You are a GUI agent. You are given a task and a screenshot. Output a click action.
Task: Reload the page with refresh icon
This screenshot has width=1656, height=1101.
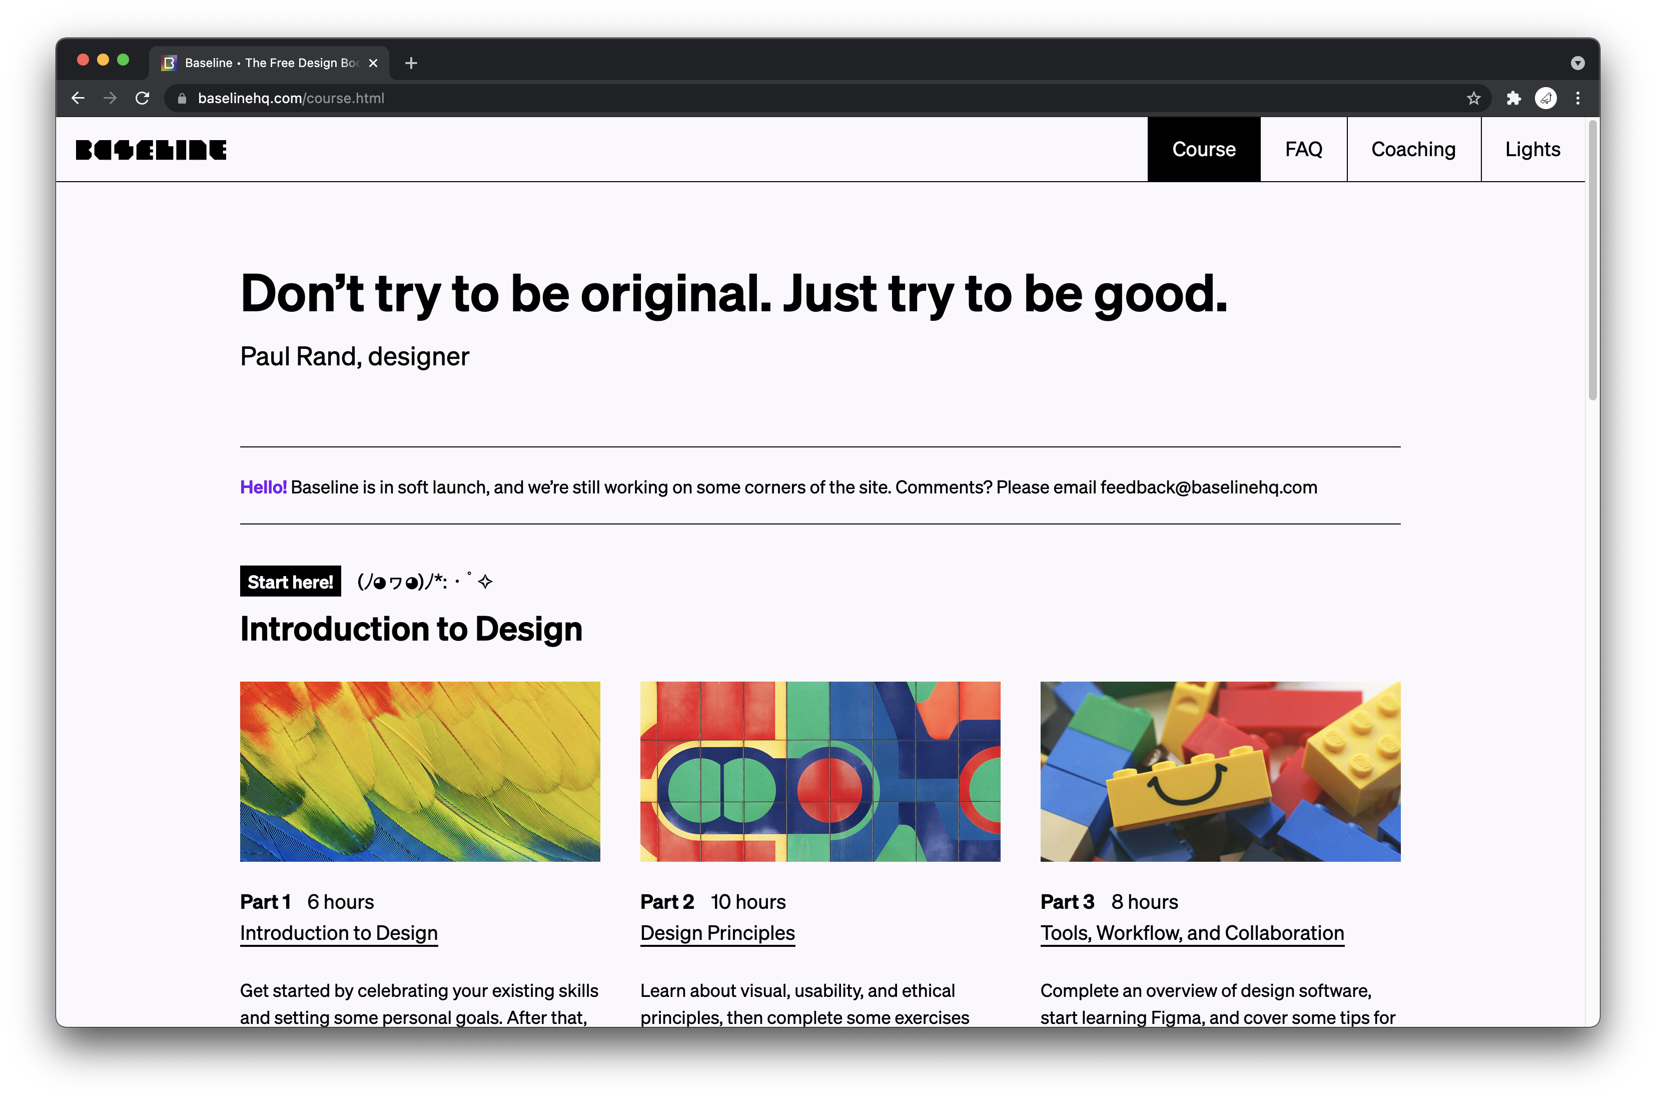(143, 98)
